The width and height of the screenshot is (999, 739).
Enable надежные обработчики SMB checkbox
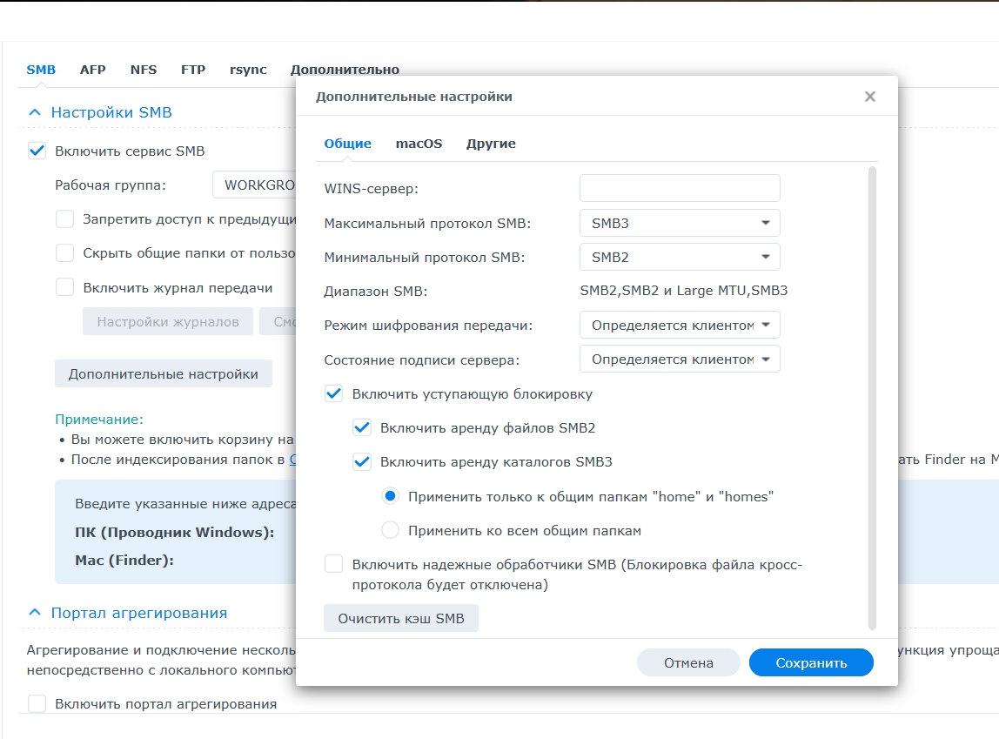[334, 565]
